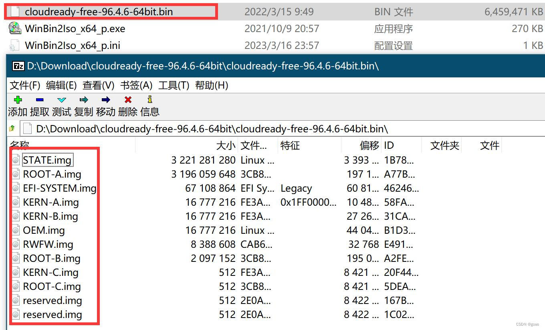
Task: Open the 查看(V) menu
Action: pyautogui.click(x=99, y=85)
